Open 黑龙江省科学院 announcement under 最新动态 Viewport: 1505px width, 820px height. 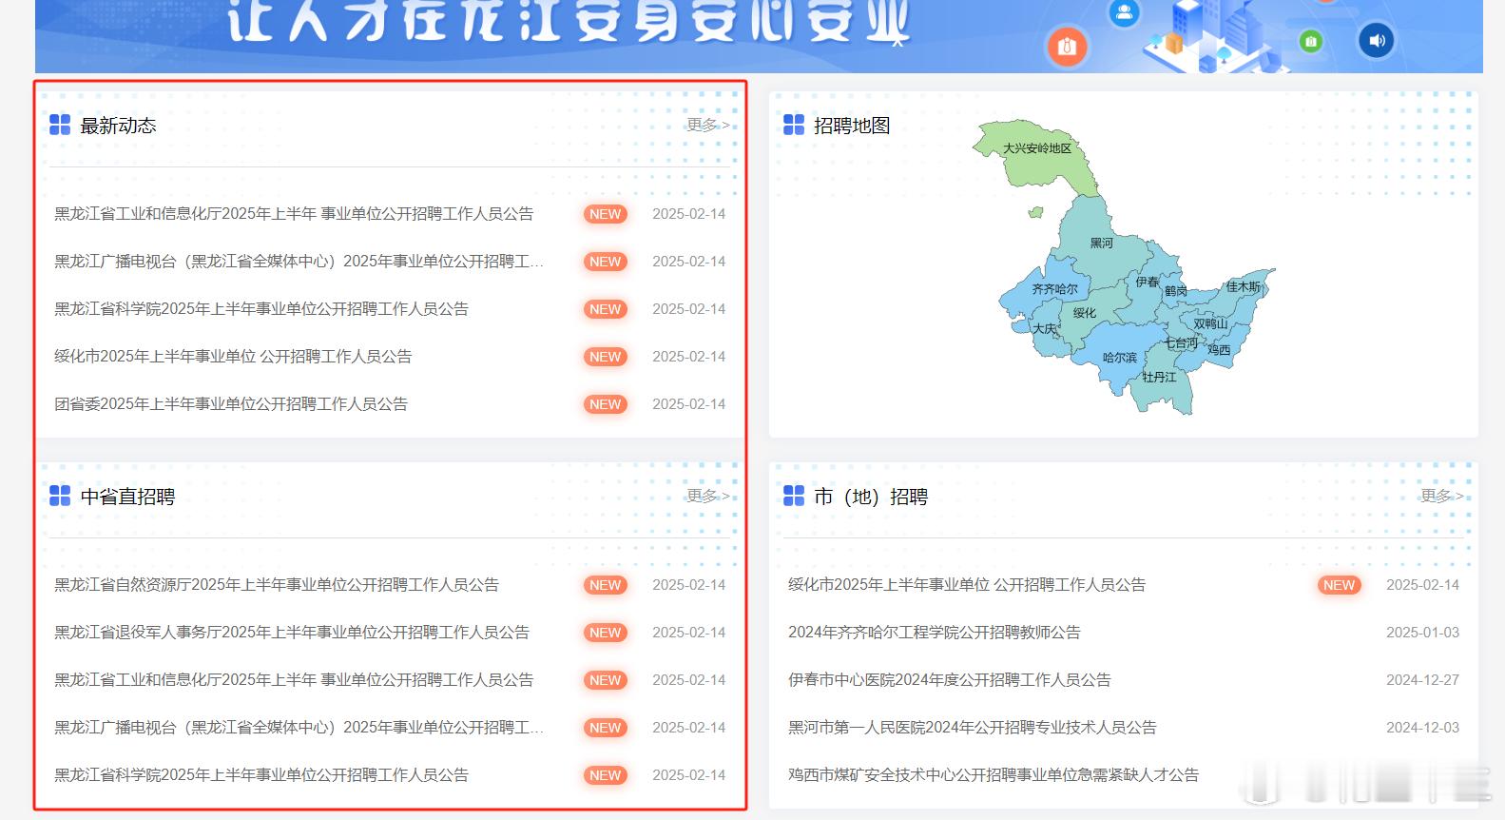(x=261, y=309)
